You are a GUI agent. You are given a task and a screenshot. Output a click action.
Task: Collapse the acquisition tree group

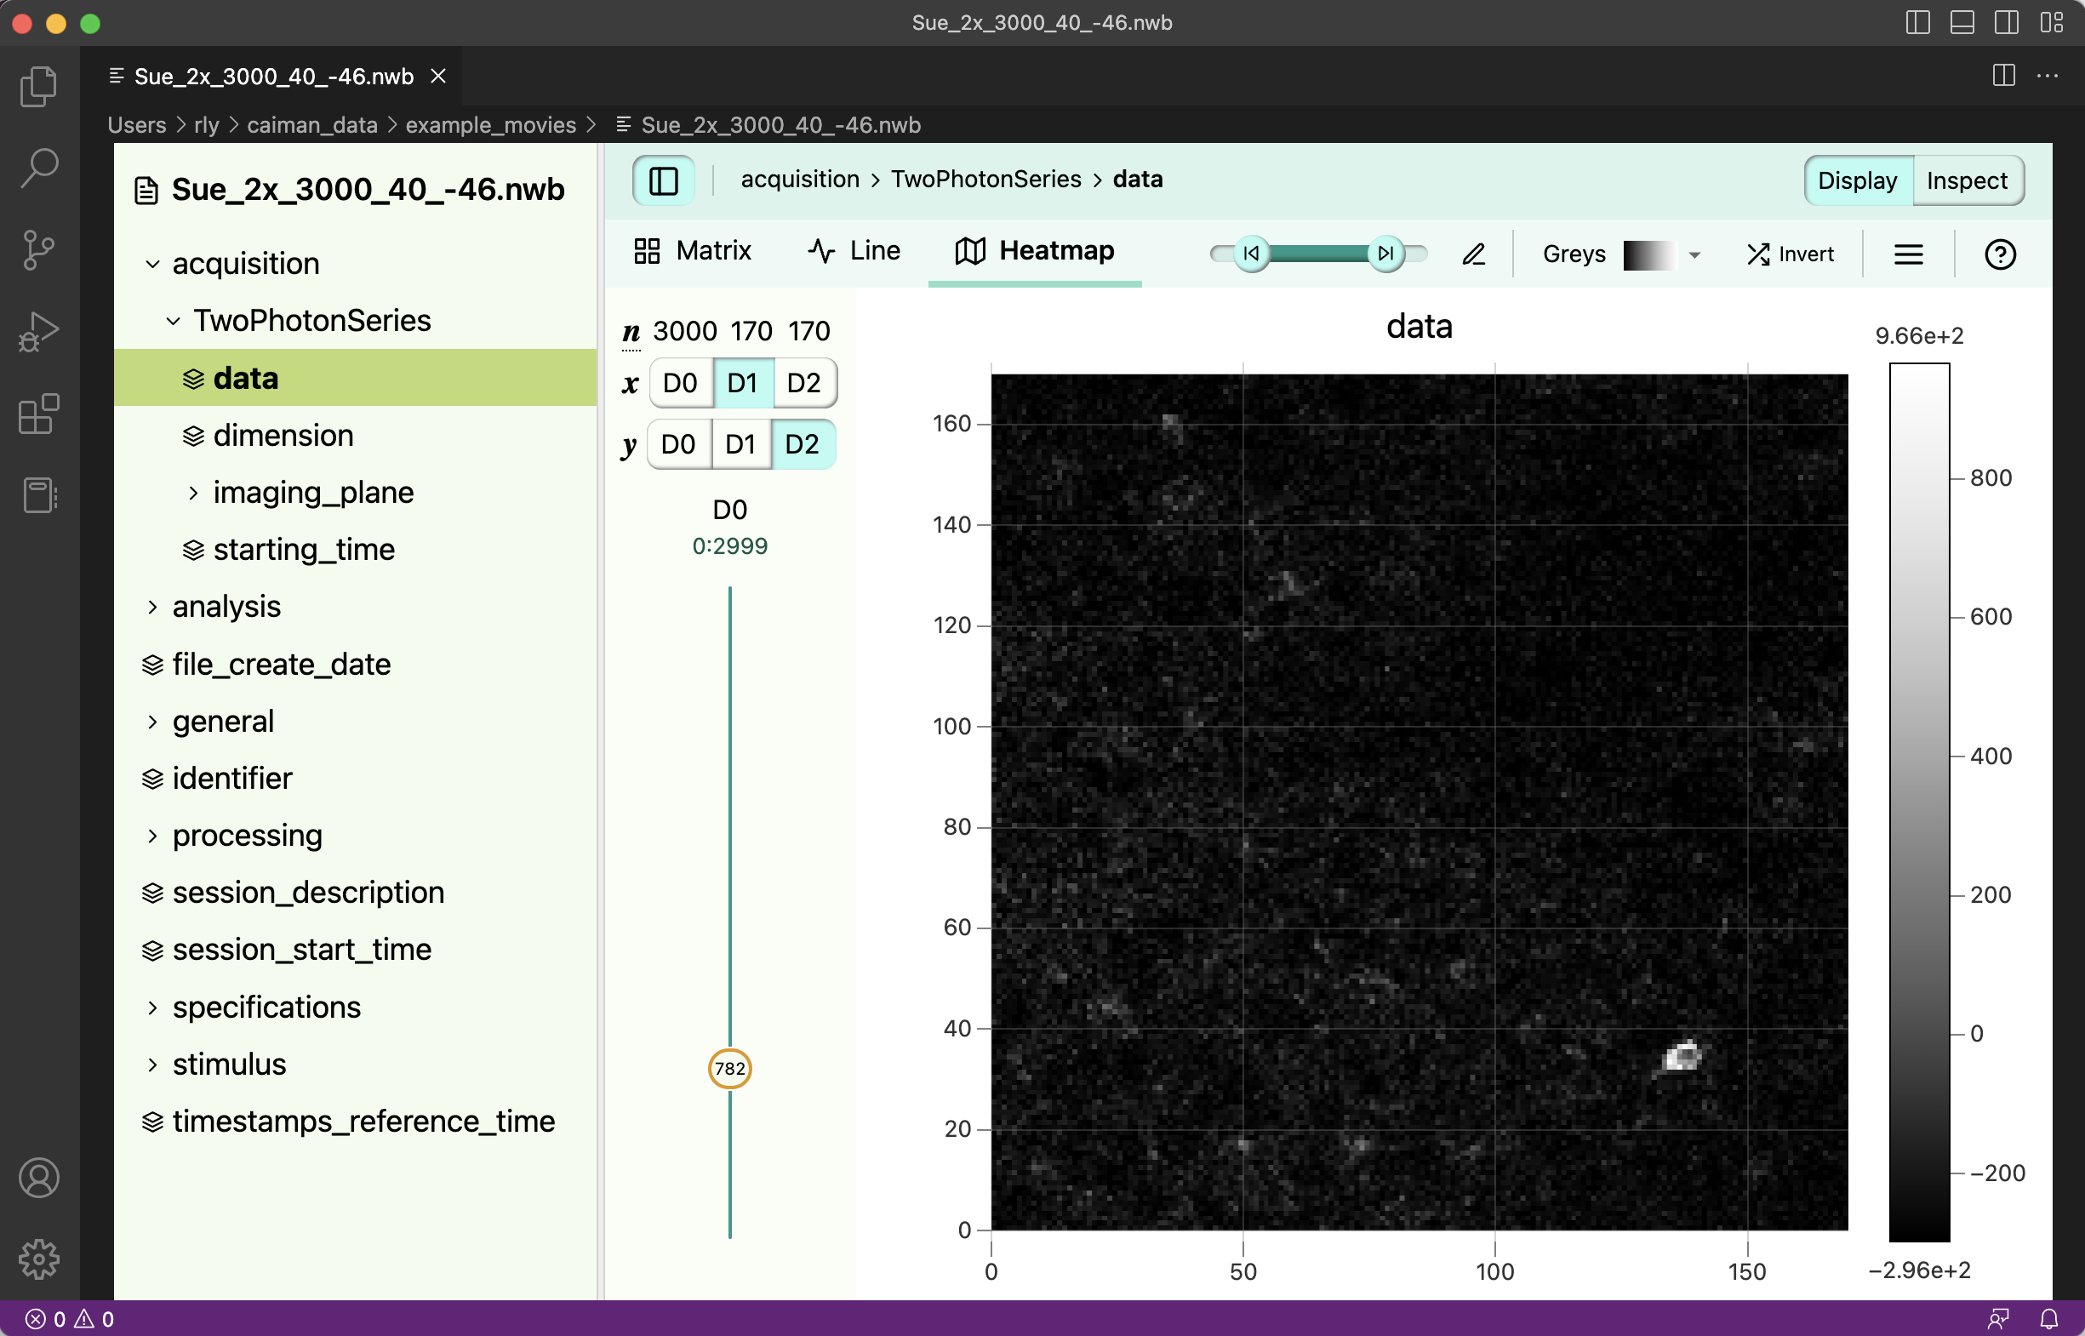coord(152,264)
